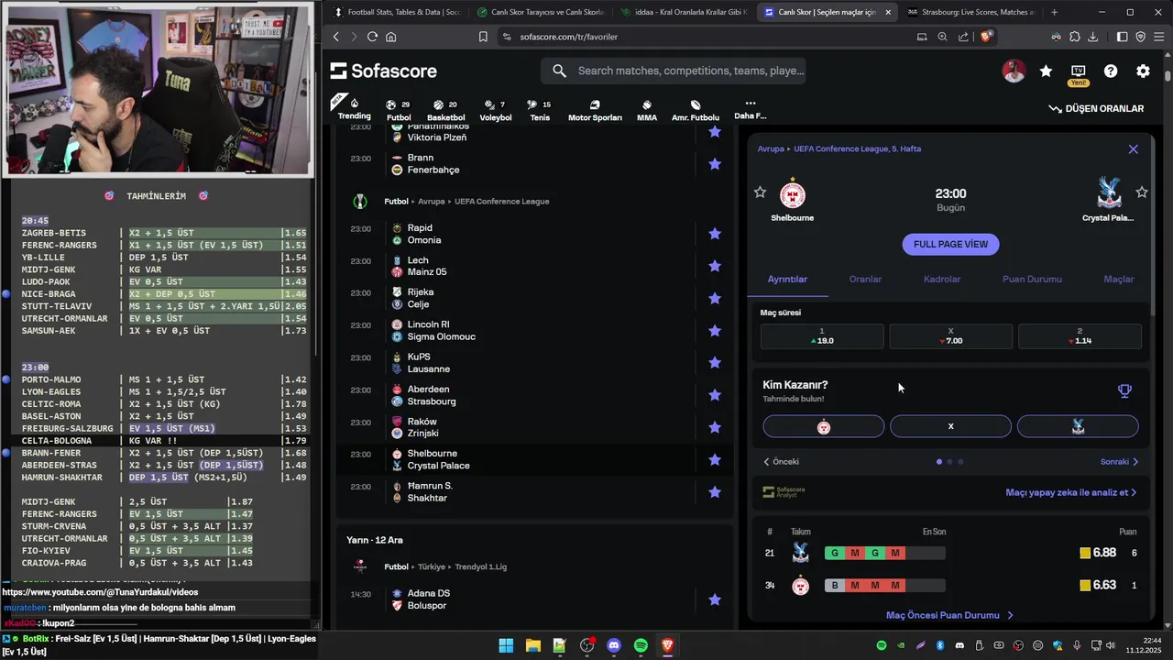The height and width of the screenshot is (660, 1173).
Task: Open Trendyol 1.Lig competition header
Action: (x=481, y=567)
